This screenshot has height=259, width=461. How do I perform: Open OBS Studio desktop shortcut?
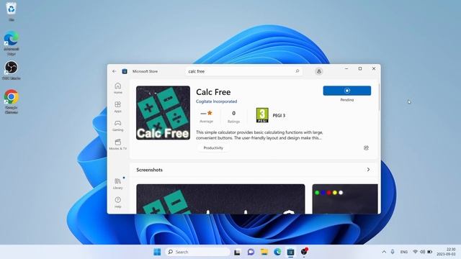pos(12,71)
